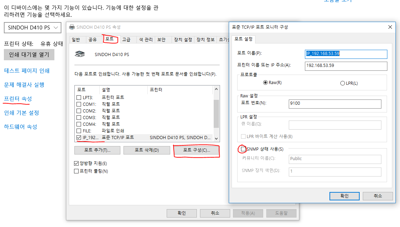The image size is (400, 227).
Task: Click the 테스트 페이지 인쇄 link
Action: 27,71
